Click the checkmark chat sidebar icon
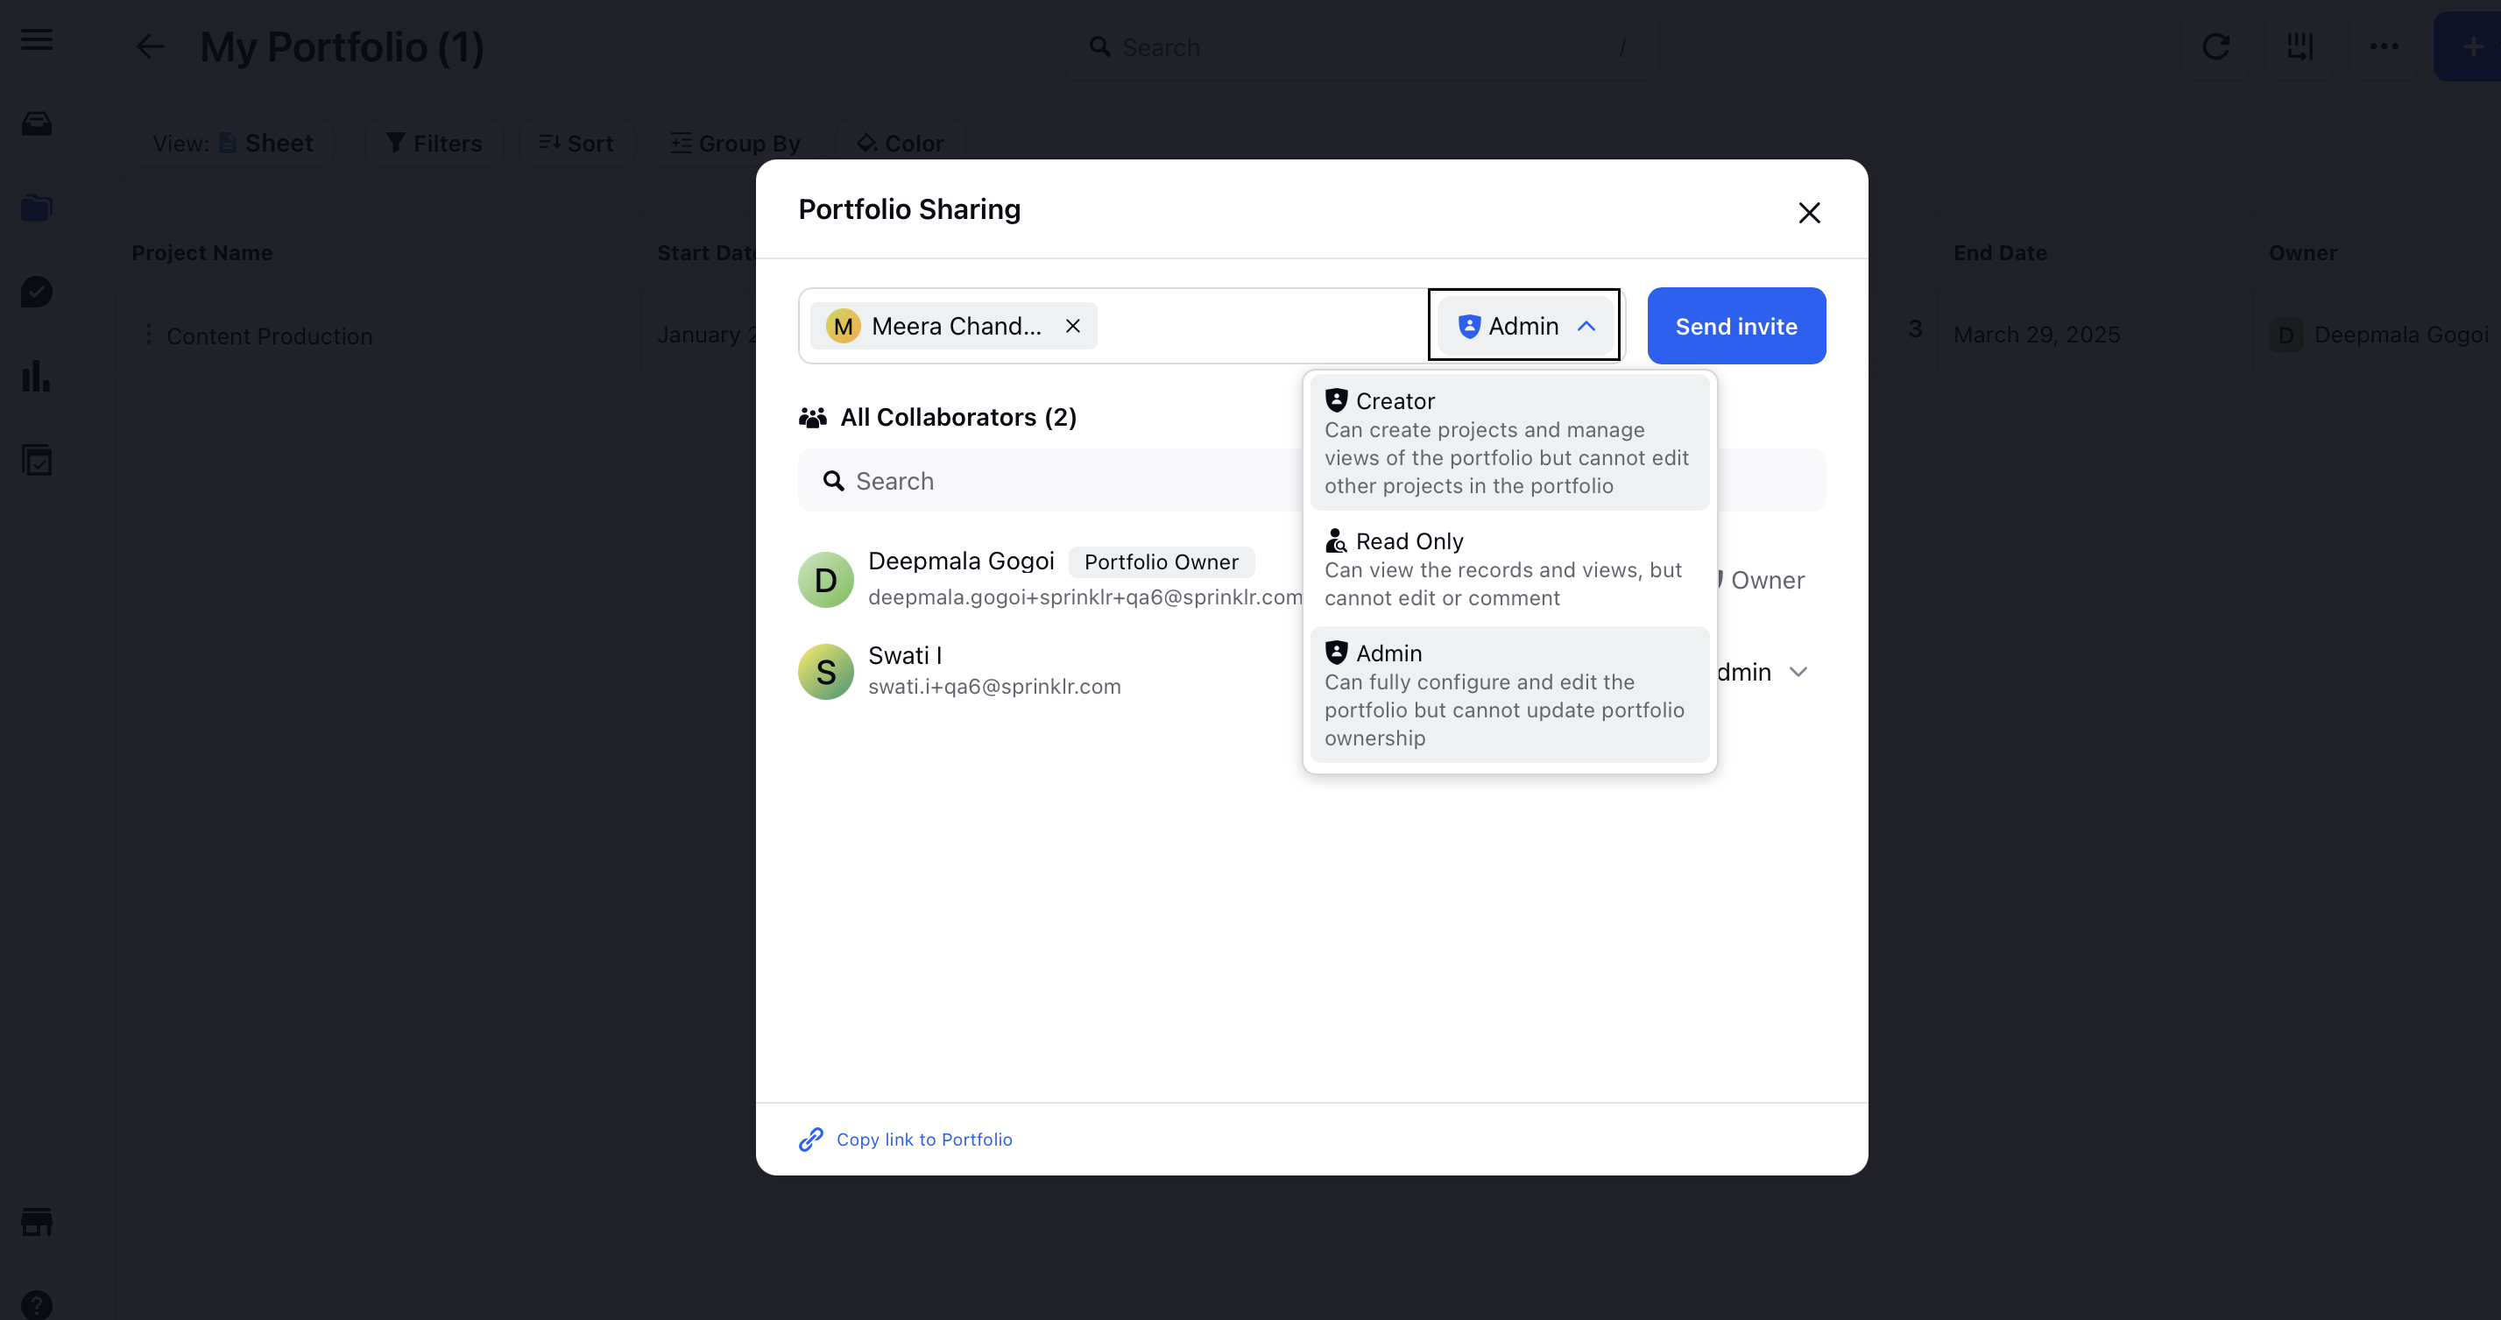The height and width of the screenshot is (1320, 2501). coord(37,293)
